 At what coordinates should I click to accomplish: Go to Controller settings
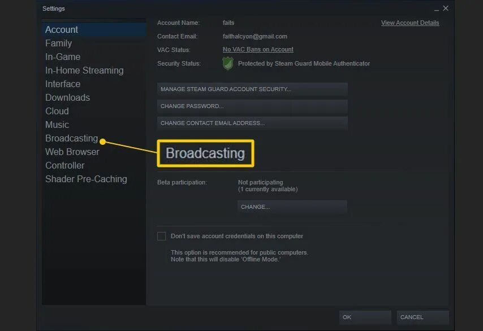(64, 165)
